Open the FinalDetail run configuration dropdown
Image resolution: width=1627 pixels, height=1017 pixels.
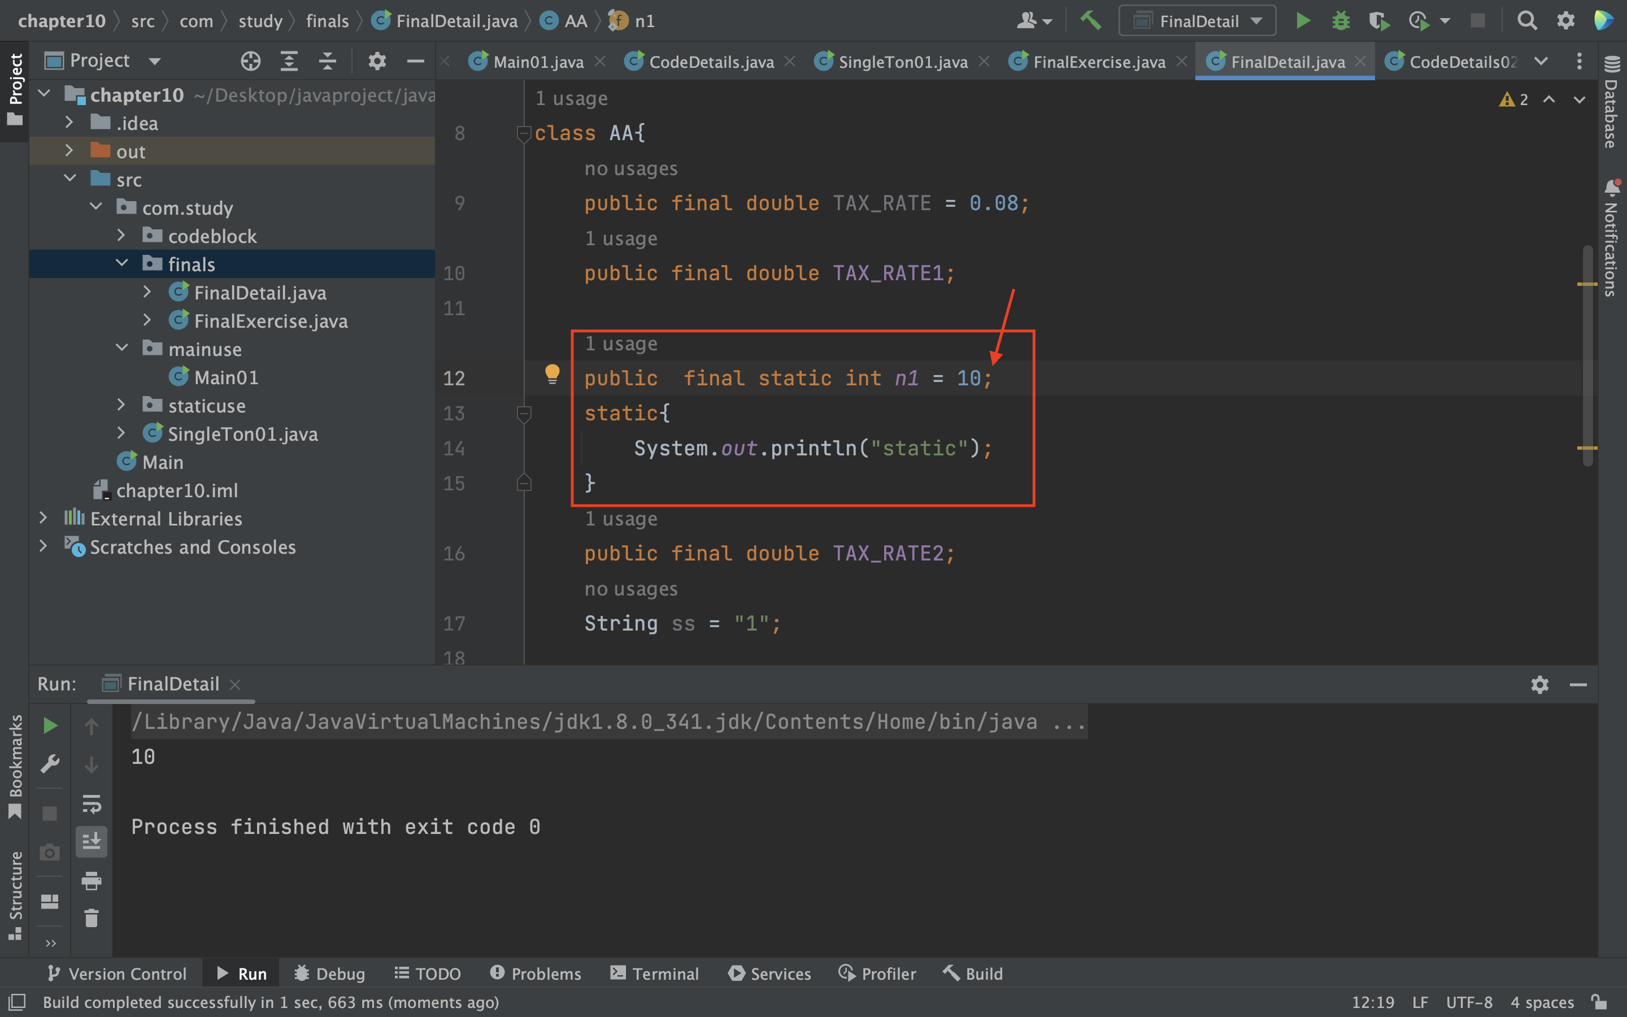[x=1198, y=21]
